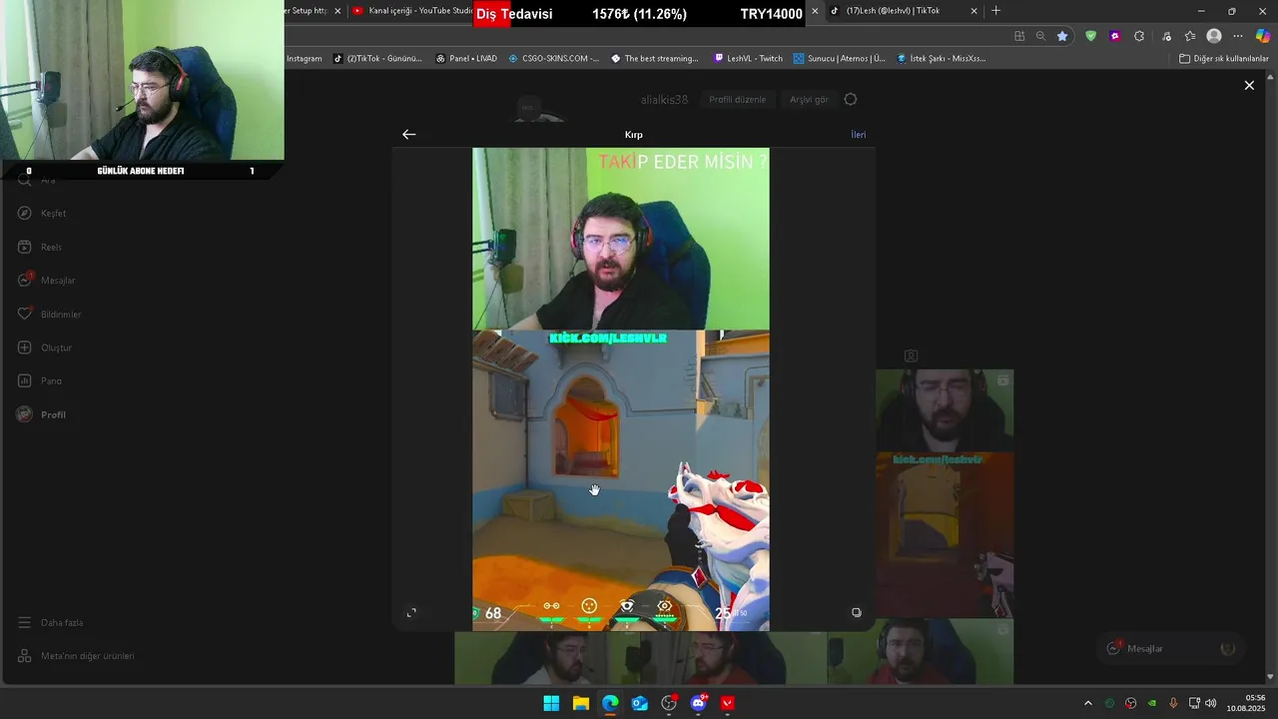Open File Explorer from taskbar
Viewport: 1278px width, 719px height.
coord(581,703)
